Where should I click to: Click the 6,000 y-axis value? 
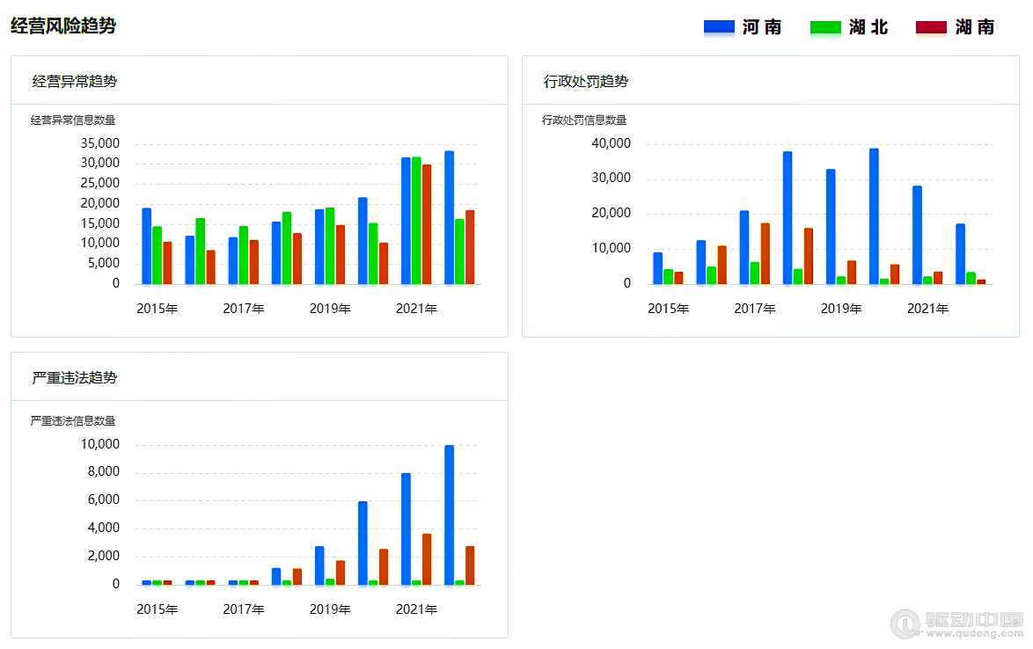(104, 500)
